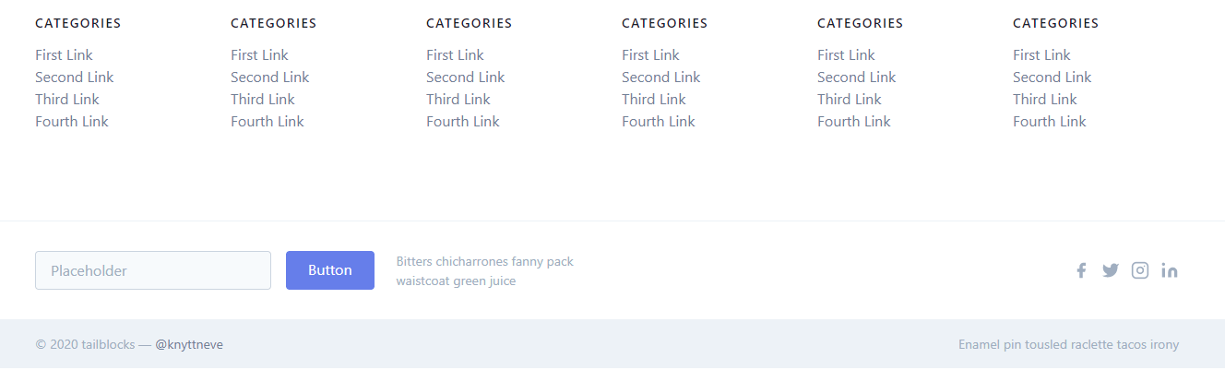Open Third Link in the fourth Categories column
Image resolution: width=1225 pixels, height=370 pixels.
tap(654, 100)
